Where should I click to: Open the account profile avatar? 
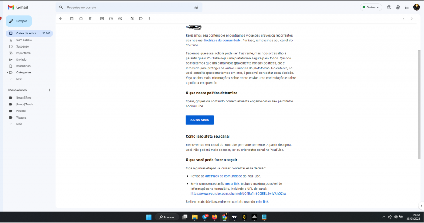[416, 7]
